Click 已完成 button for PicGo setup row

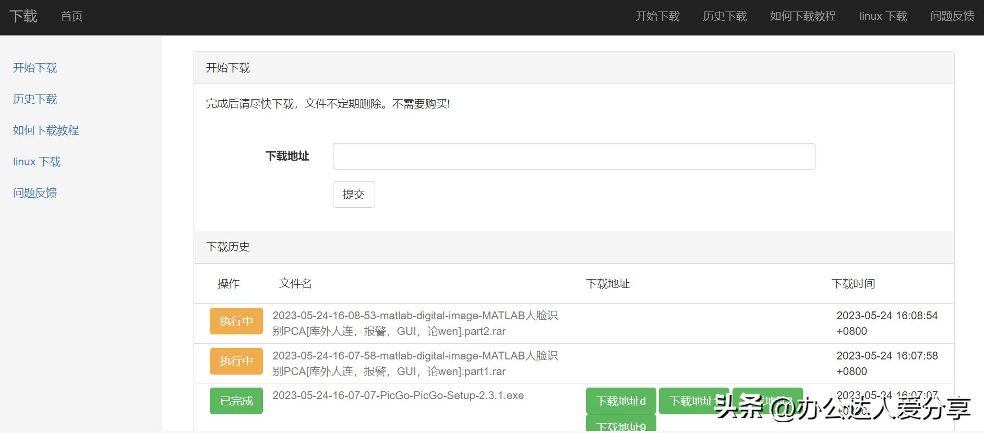coord(236,401)
